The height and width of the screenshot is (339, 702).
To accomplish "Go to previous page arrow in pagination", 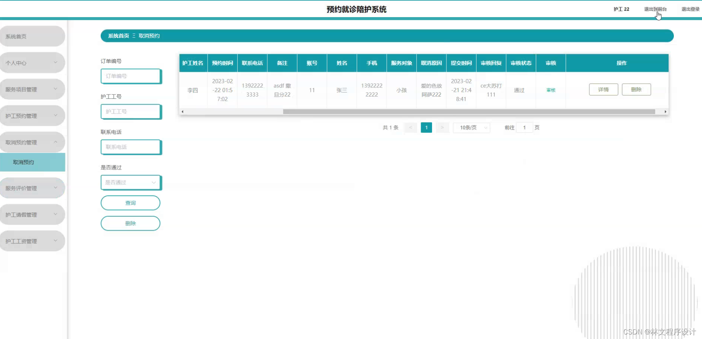I will [x=410, y=128].
